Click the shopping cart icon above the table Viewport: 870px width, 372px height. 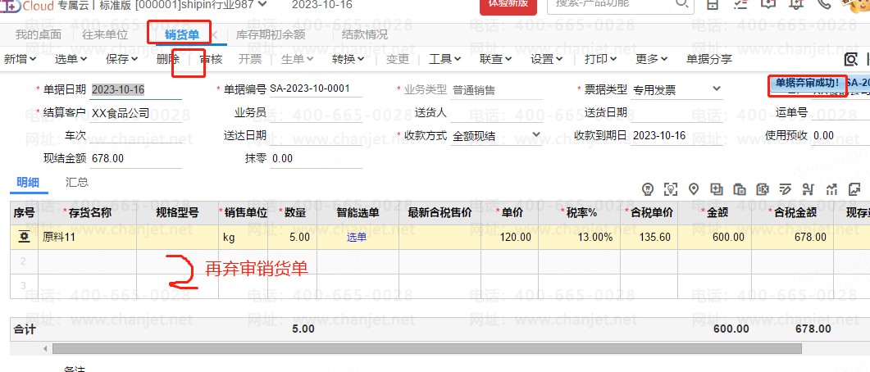tap(808, 189)
